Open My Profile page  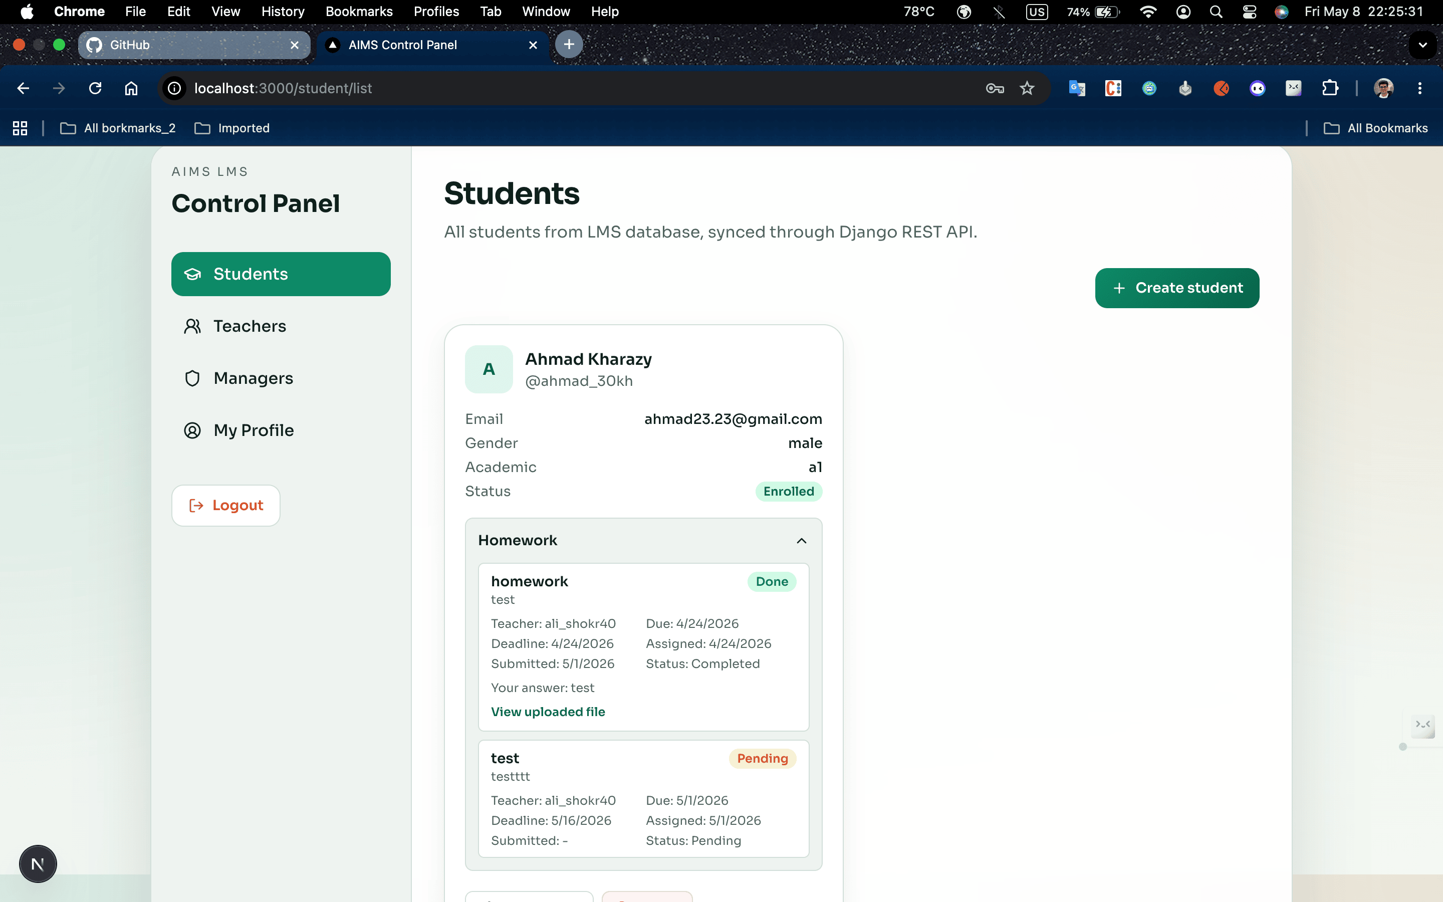click(281, 430)
